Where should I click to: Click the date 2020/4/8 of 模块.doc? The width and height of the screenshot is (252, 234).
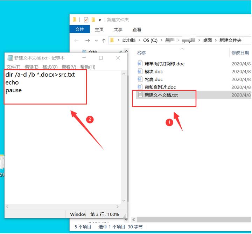241,72
